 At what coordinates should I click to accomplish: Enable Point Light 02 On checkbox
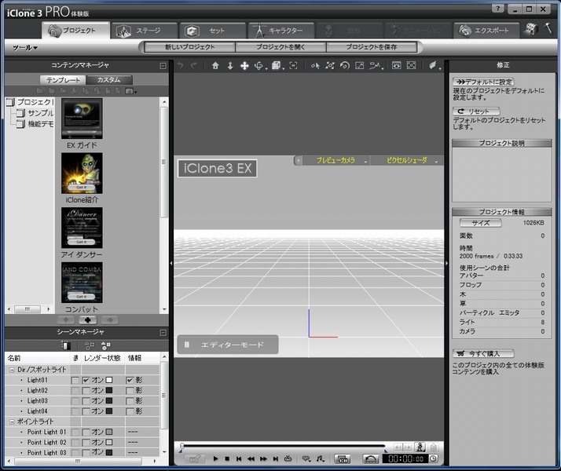coord(86,443)
